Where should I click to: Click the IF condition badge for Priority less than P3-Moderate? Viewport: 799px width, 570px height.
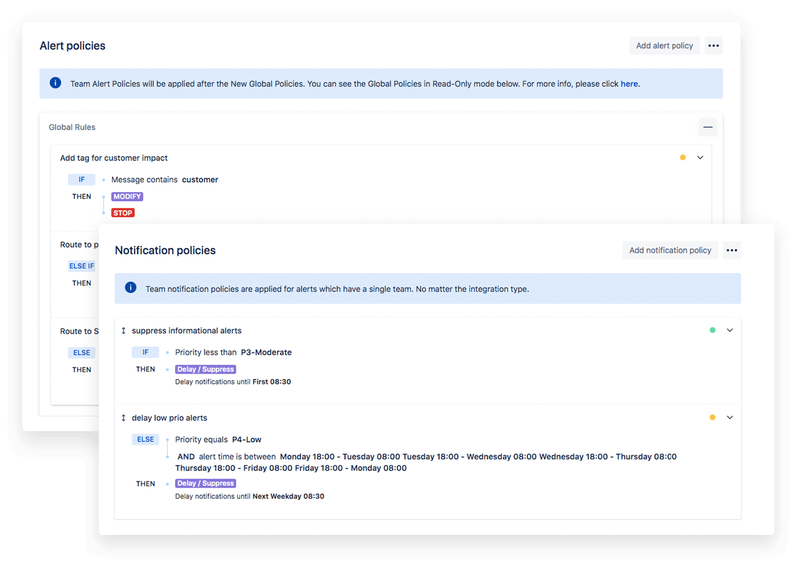146,352
